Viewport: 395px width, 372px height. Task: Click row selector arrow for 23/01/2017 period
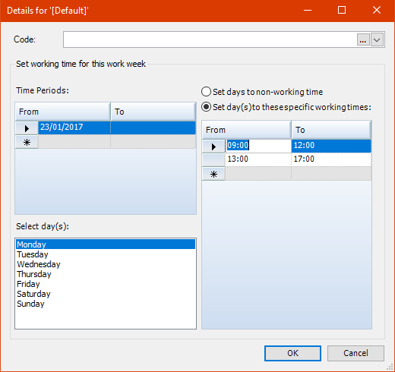[27, 128]
